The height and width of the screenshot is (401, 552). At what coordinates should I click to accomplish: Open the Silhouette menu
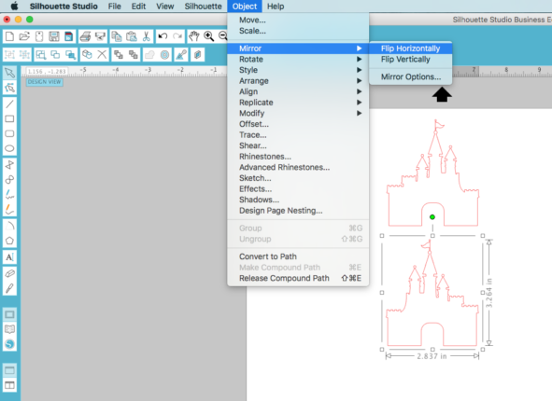[x=203, y=7]
